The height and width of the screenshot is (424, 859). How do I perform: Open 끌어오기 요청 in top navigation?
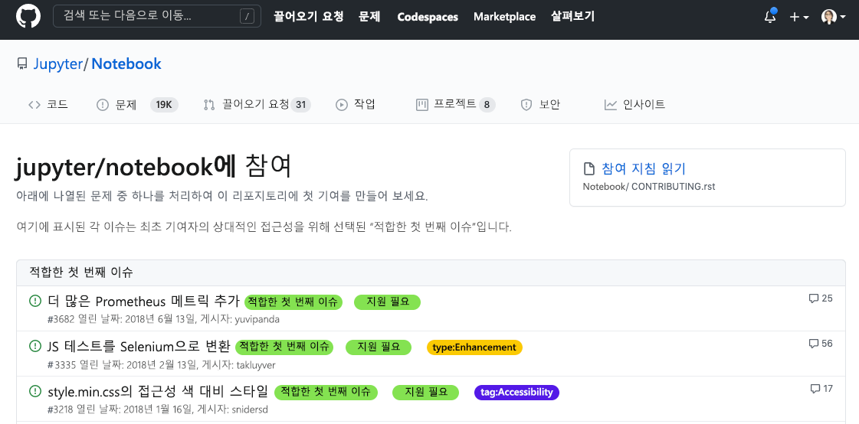point(309,16)
